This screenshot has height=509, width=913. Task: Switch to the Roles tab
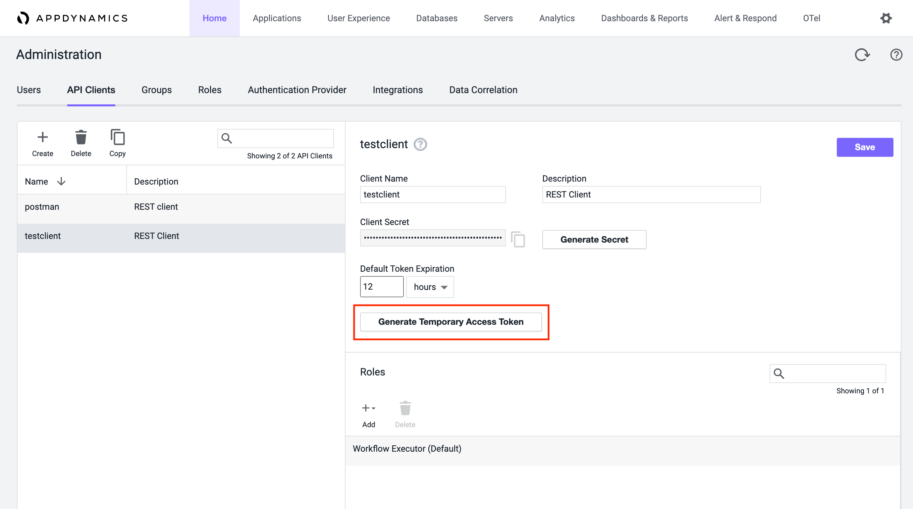coord(210,90)
